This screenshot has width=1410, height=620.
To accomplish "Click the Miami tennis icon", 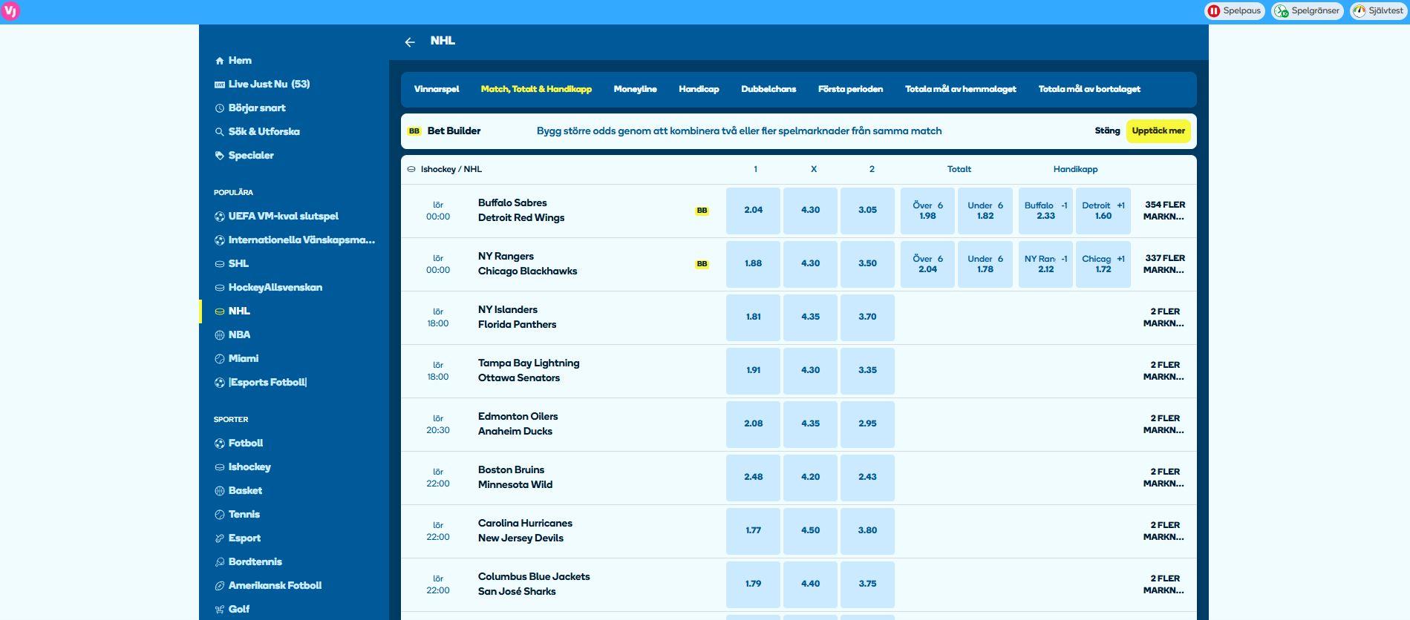I will (x=219, y=359).
